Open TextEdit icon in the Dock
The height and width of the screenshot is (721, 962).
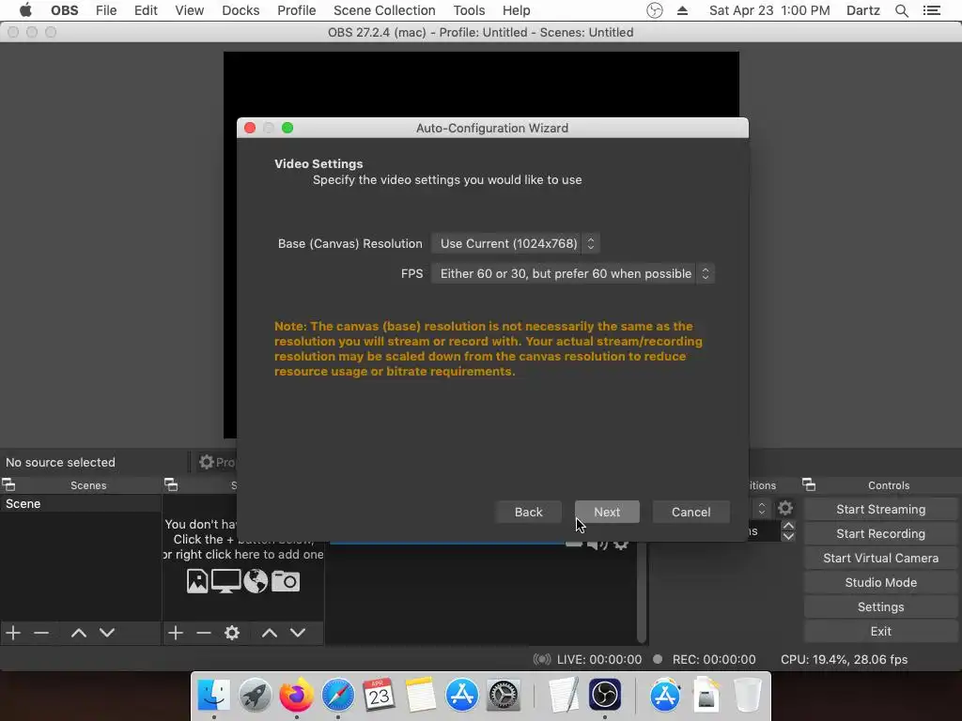tap(564, 696)
